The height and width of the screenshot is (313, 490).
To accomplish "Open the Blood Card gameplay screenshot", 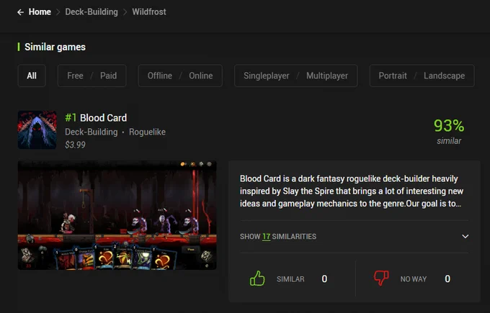I will [x=117, y=215].
